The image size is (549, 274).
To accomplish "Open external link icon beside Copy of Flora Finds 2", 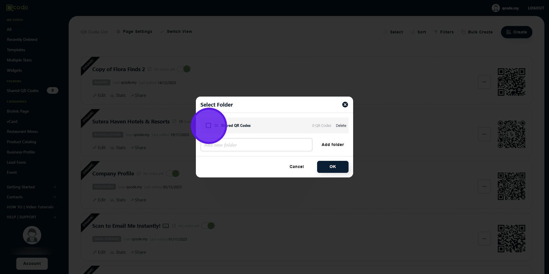I will pyautogui.click(x=150, y=69).
